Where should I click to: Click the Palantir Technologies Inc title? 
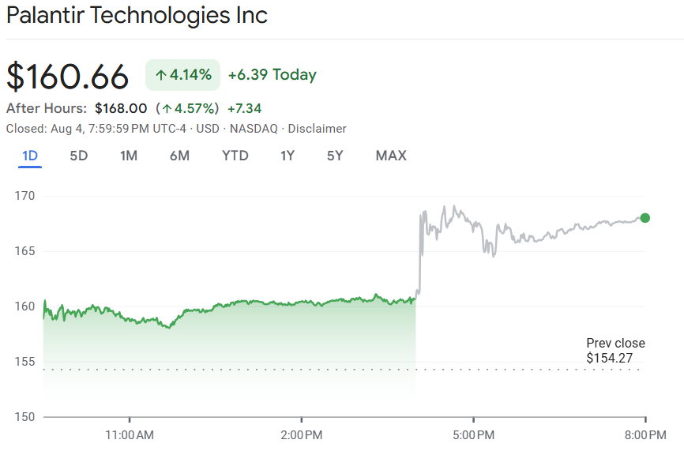click(x=137, y=15)
